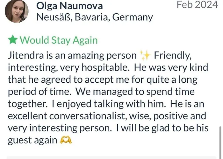Click 'He was very kind' text
The image size is (223, 159).
(x=171, y=67)
